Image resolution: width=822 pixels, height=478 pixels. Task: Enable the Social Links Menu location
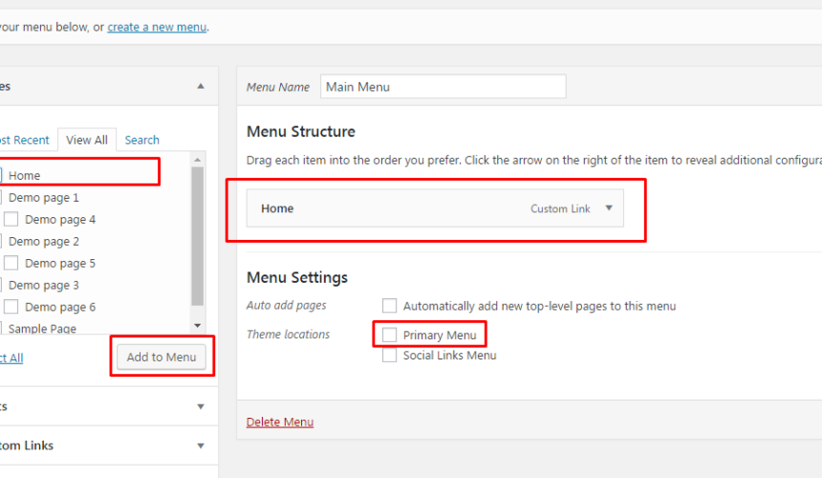click(389, 355)
